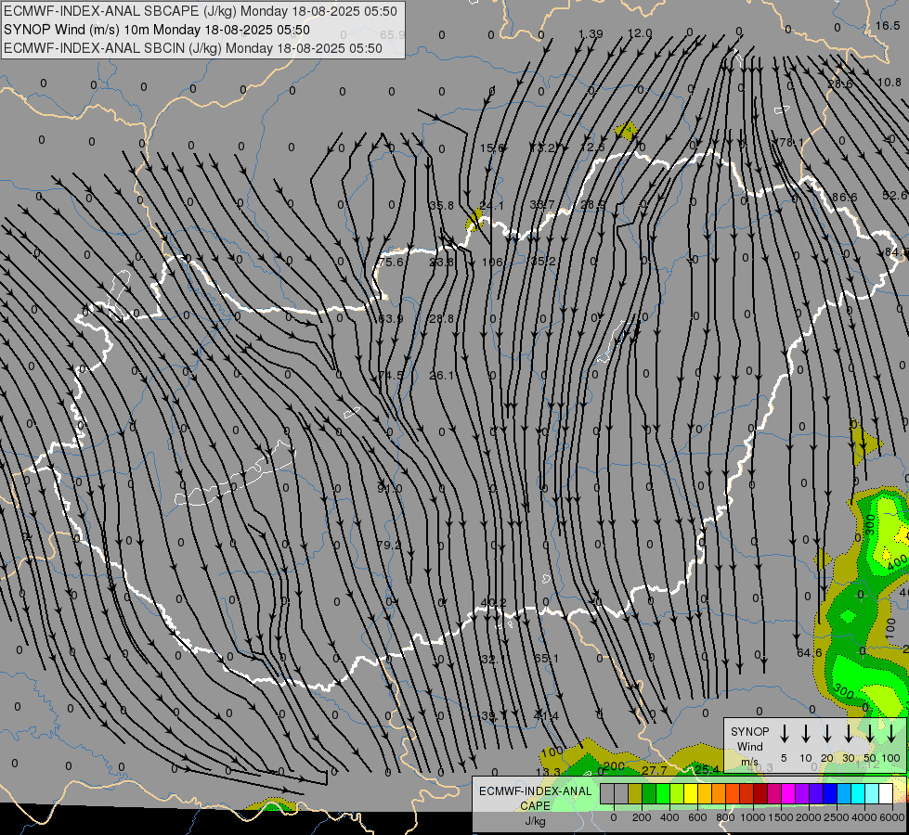Image resolution: width=909 pixels, height=835 pixels.
Task: Click the 20 m/s wind arrow in the SYNOP legend
Action: (x=826, y=733)
